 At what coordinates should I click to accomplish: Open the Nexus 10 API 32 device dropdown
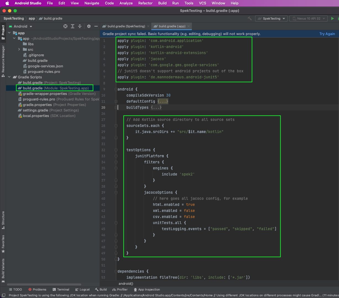(x=308, y=18)
